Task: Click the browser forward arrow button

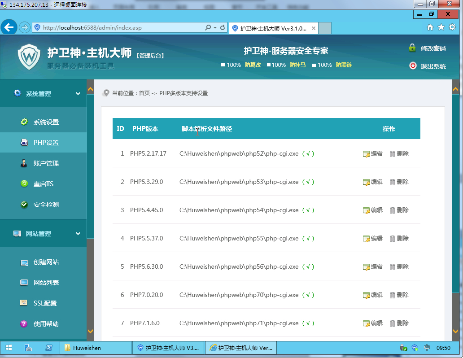Action: pos(25,27)
